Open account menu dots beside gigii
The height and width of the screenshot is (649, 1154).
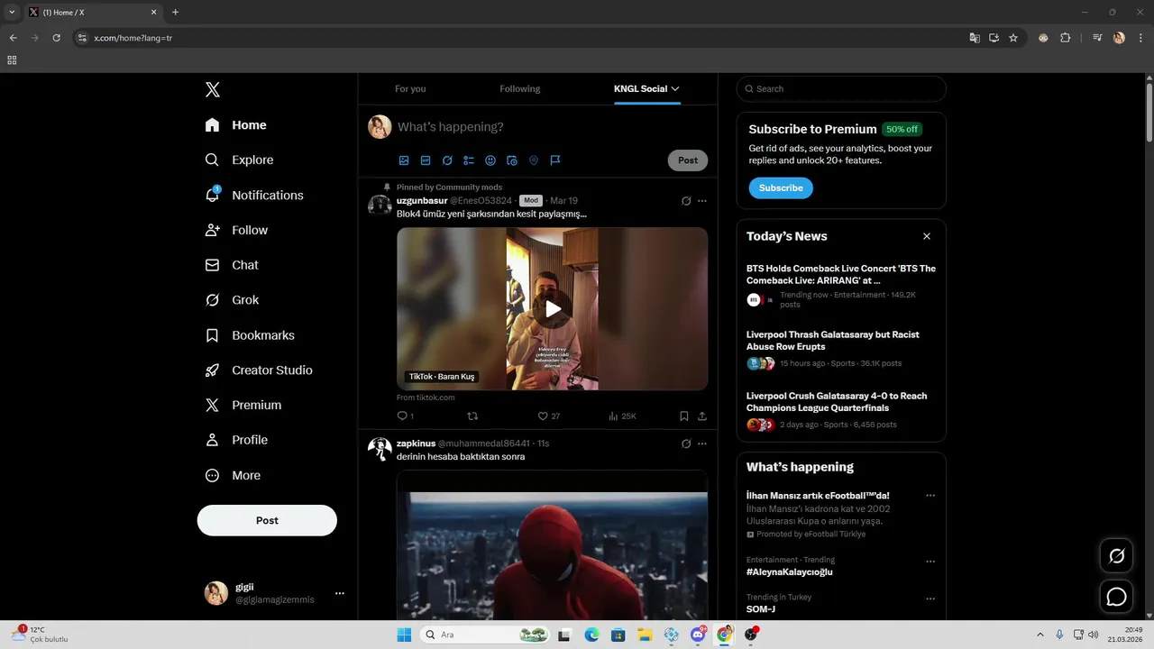coord(340,593)
